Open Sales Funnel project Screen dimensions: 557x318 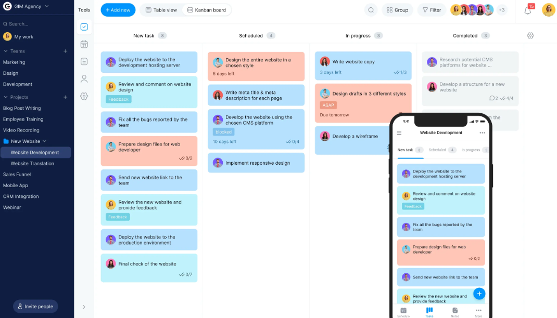coord(17,175)
